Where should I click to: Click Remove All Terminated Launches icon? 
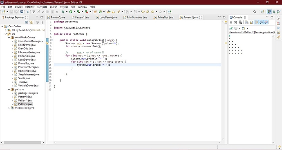[240, 22]
